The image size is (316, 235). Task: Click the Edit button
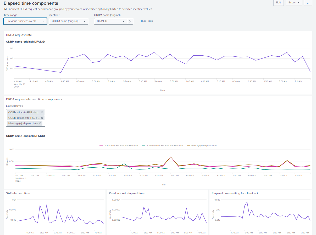[x=278, y=3]
